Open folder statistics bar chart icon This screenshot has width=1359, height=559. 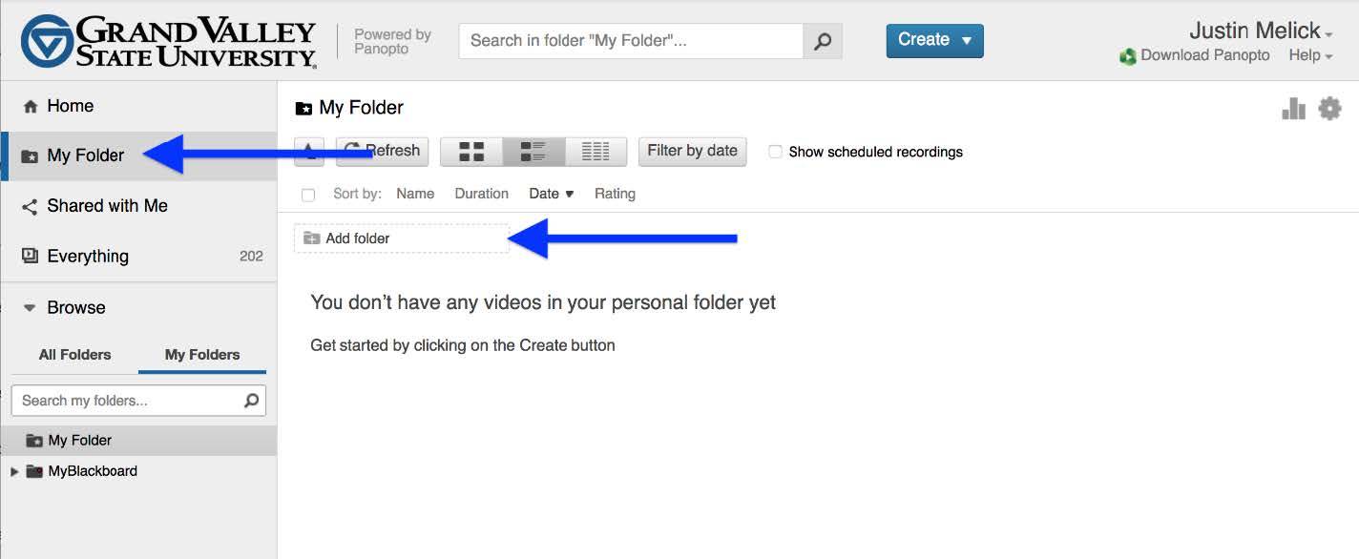(1293, 109)
